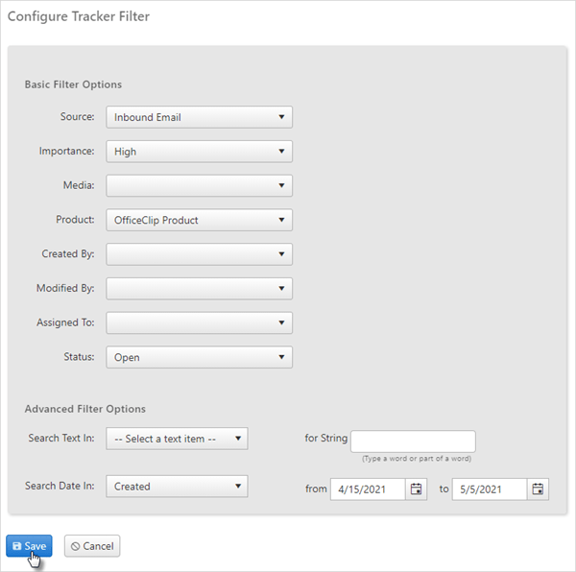Expand the Importance dropdown set to High

tap(199, 152)
